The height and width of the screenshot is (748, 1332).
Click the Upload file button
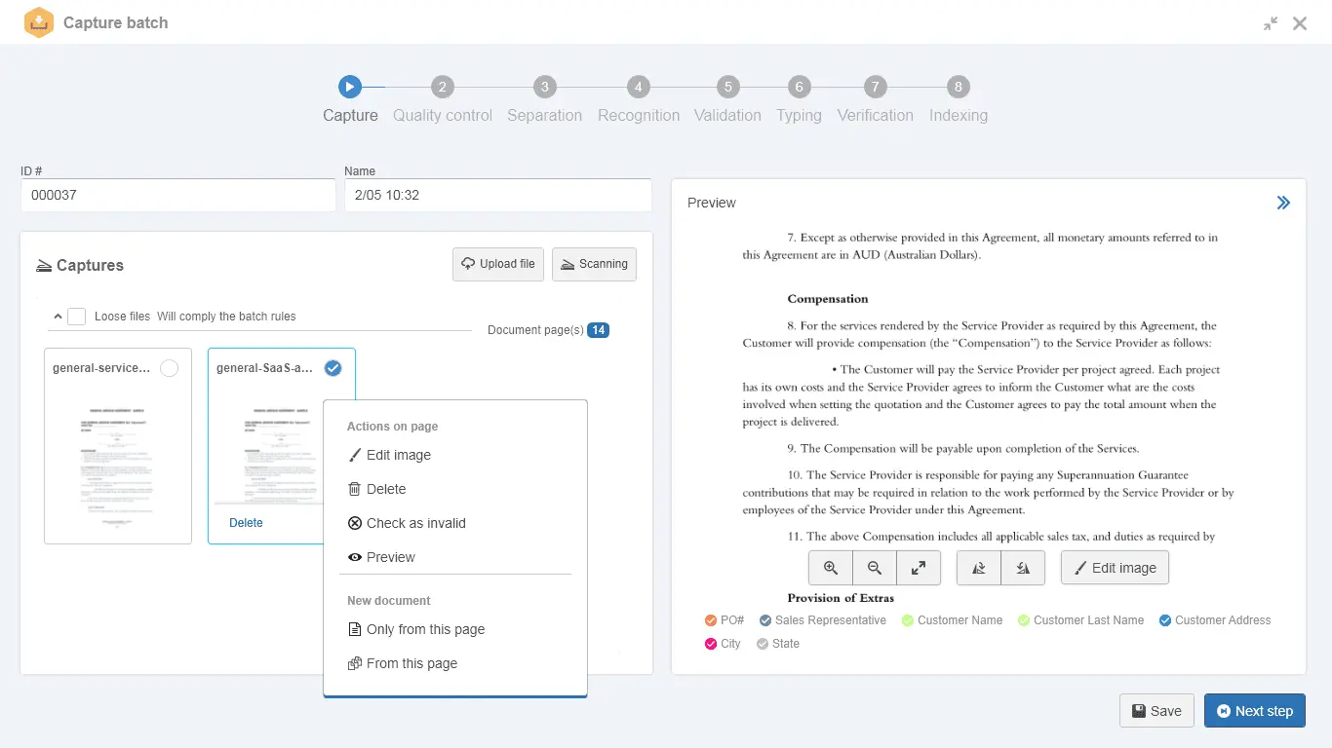coord(498,264)
